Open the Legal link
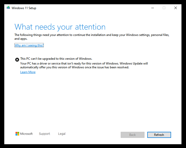Screen dimensions: 186x148 point(62,134)
